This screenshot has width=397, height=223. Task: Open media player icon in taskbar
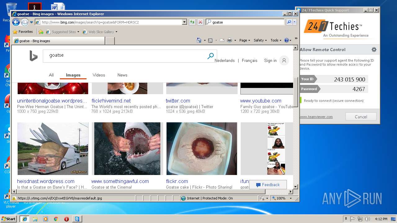point(46,219)
